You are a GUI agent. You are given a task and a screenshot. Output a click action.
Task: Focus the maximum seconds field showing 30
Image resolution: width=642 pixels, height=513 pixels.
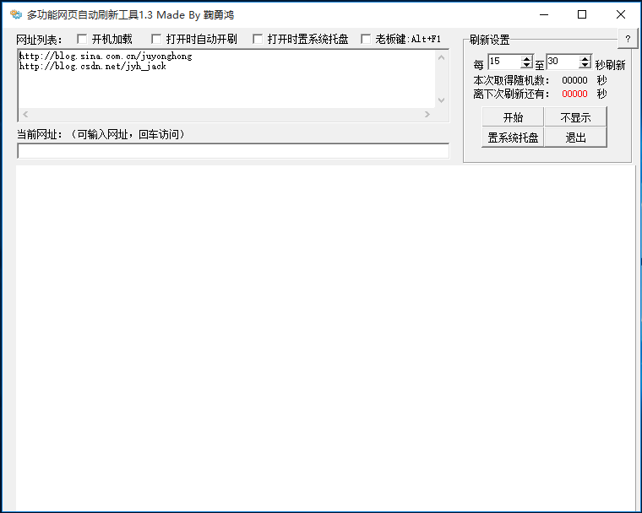tap(563, 62)
